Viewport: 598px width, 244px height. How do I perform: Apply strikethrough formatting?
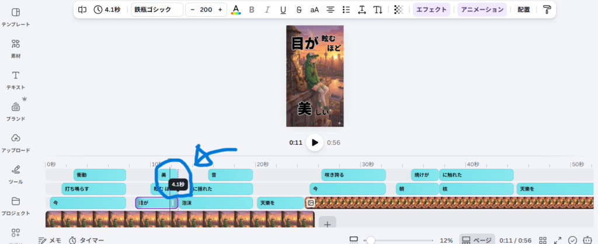[x=299, y=10]
